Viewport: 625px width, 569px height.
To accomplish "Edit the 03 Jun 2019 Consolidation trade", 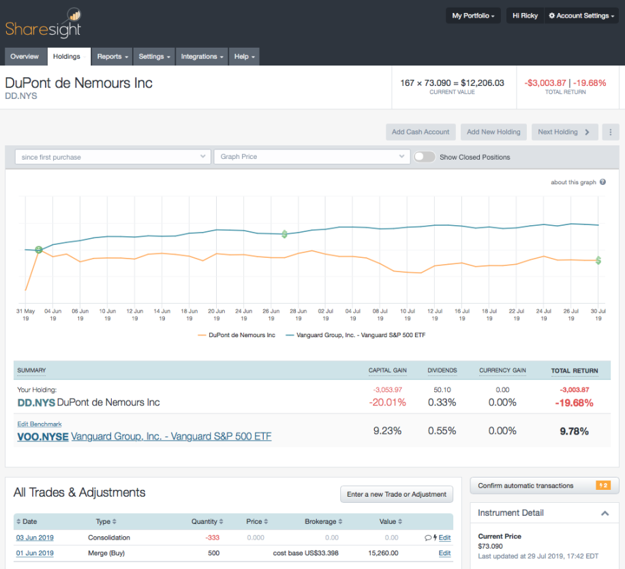I will pos(444,538).
